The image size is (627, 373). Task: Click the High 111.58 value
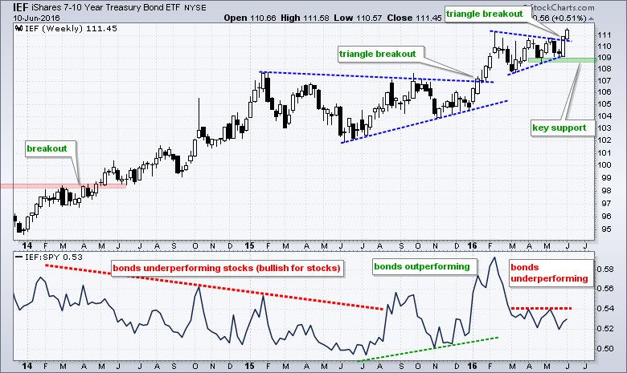305,18
